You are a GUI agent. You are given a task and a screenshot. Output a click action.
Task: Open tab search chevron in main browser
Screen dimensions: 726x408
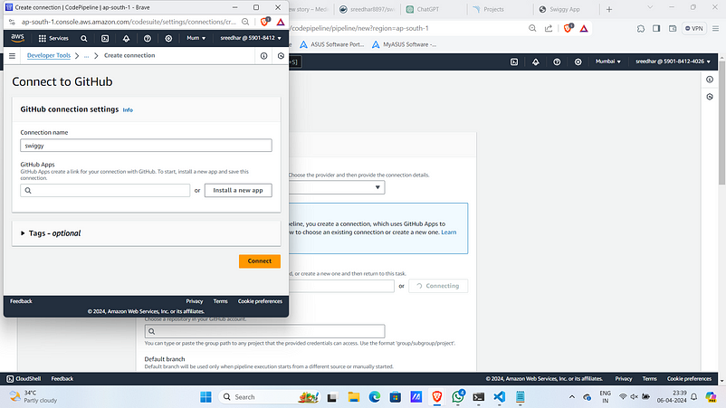[650, 8]
